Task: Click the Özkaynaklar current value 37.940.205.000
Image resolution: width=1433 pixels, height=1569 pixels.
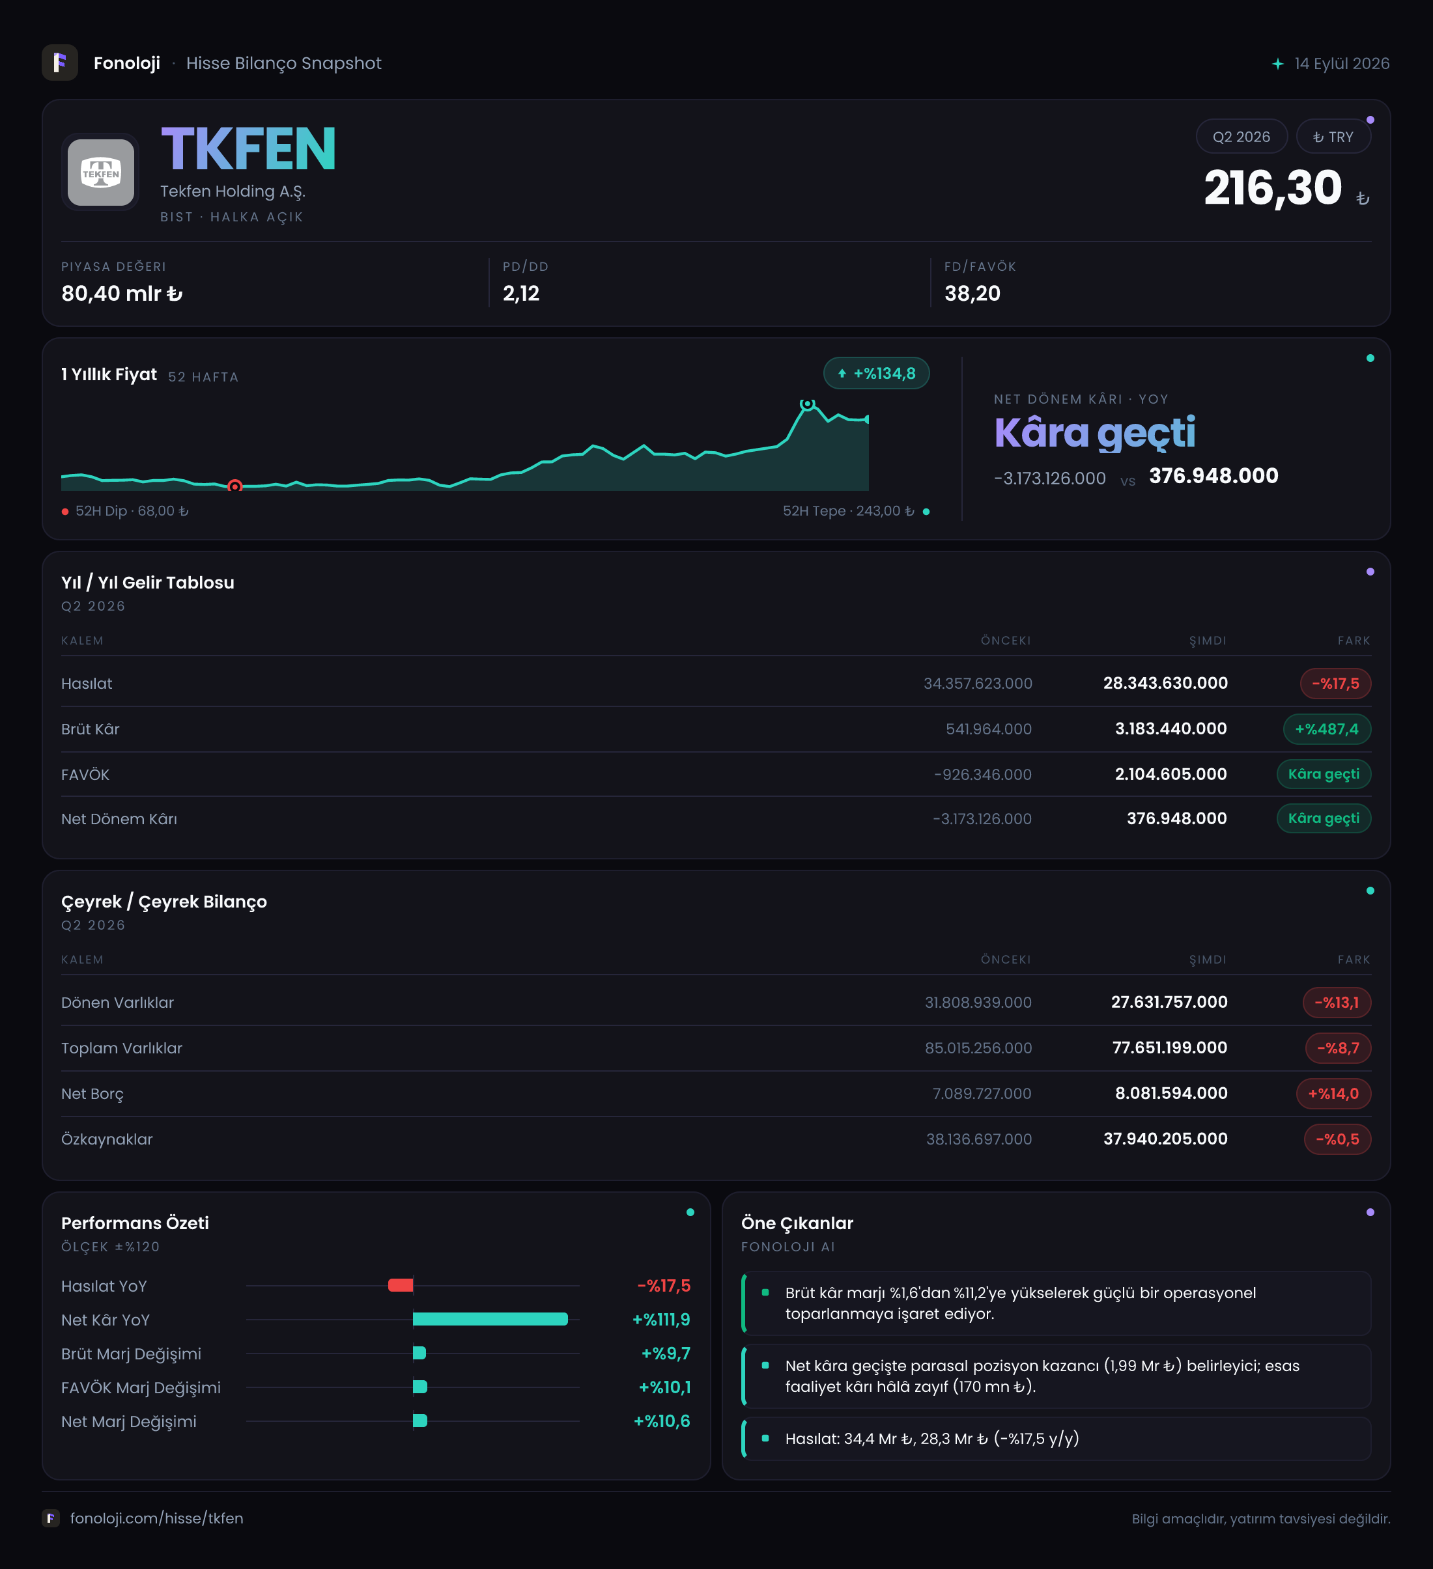Action: coord(1165,1139)
